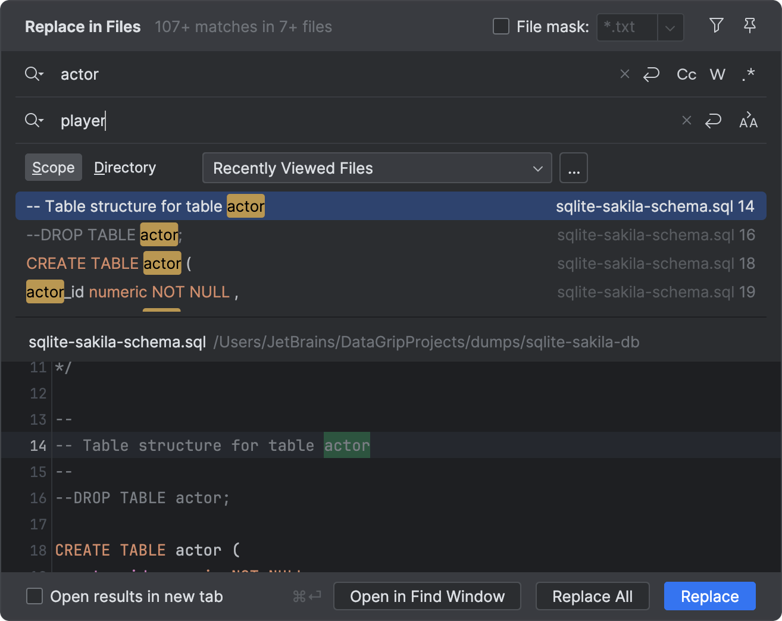782x621 pixels.
Task: Toggle the Words (W) search option
Action: coord(717,74)
